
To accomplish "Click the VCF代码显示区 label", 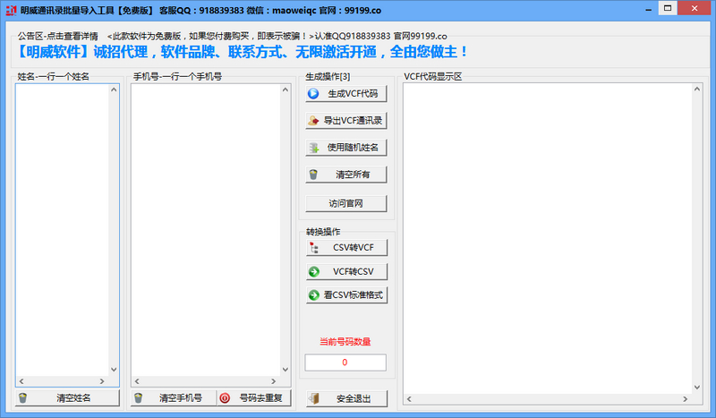I will pyautogui.click(x=433, y=77).
